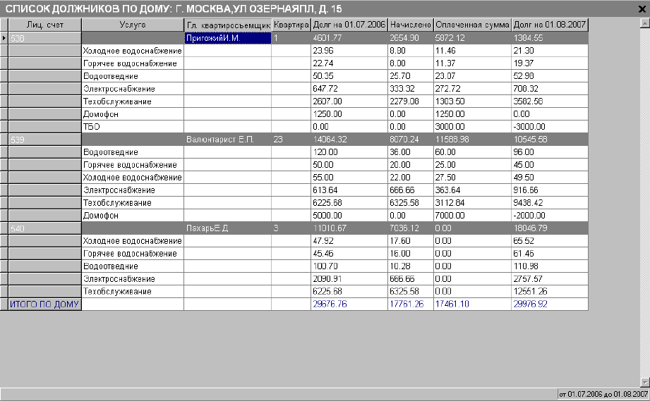The width and height of the screenshot is (650, 401).
Task: Click 'Домофон' under account 539
Action: 133,215
